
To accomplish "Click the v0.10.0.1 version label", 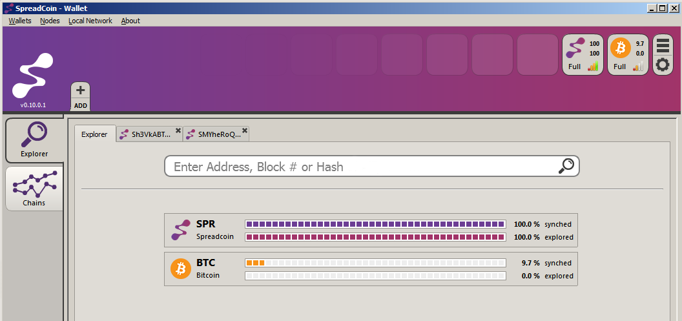I will click(x=33, y=105).
